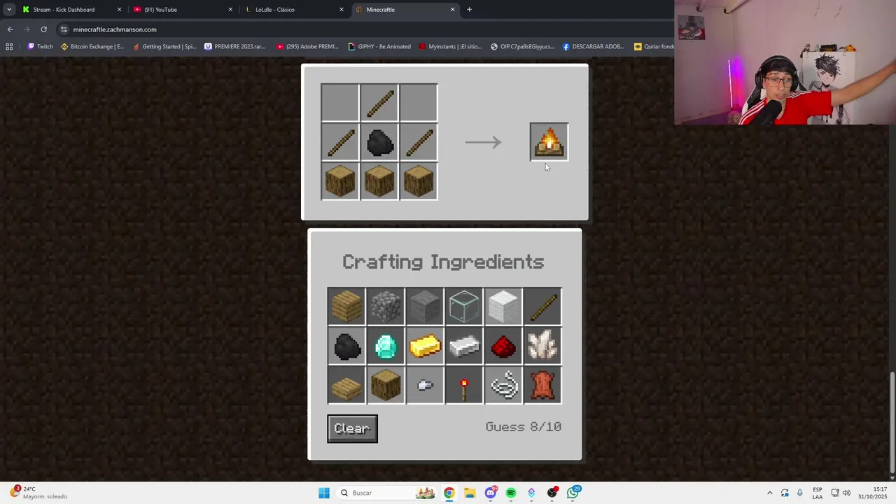
Task: Close the LoLdle - Clásico tab
Action: (342, 10)
